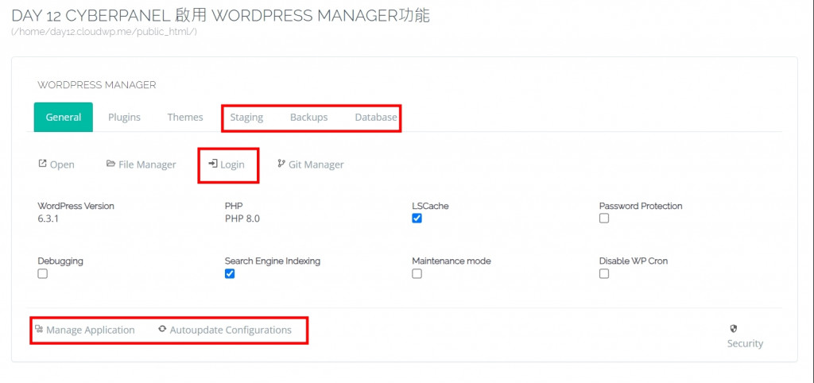Click the Security shield icon
This screenshot has width=814, height=383.
(734, 328)
